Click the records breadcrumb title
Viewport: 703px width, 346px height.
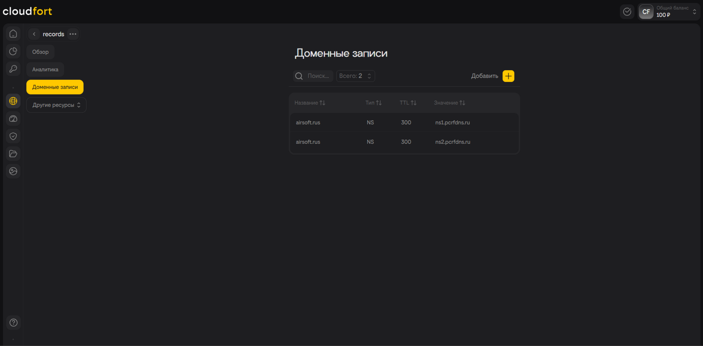54,34
